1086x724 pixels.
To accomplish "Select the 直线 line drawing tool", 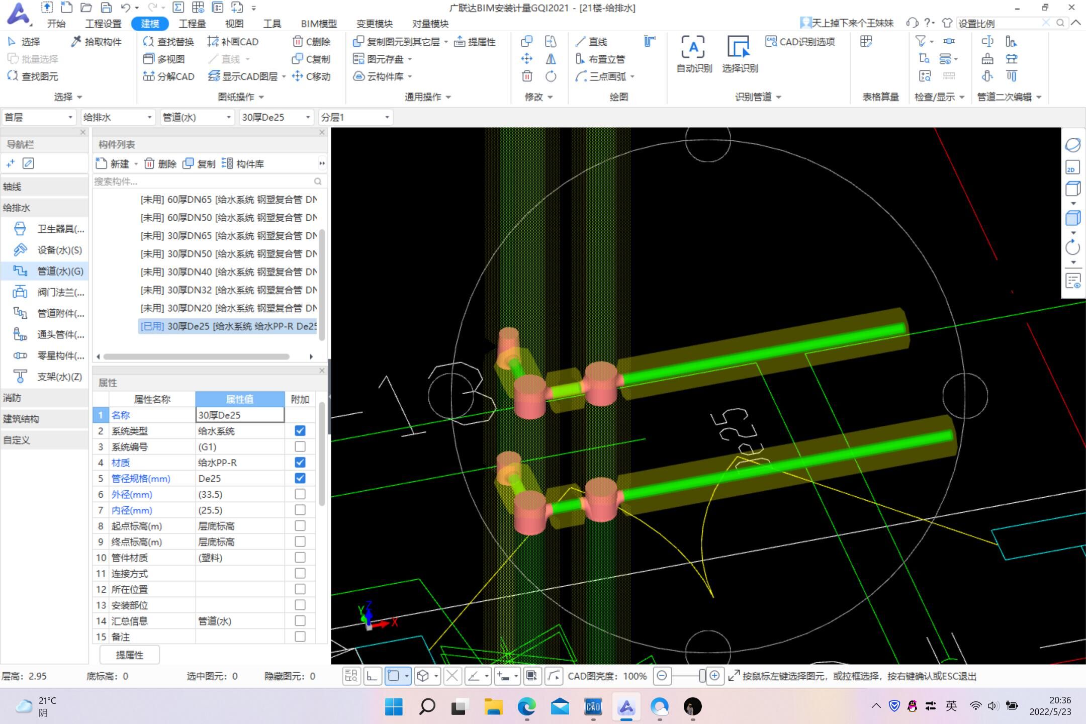I will point(591,42).
